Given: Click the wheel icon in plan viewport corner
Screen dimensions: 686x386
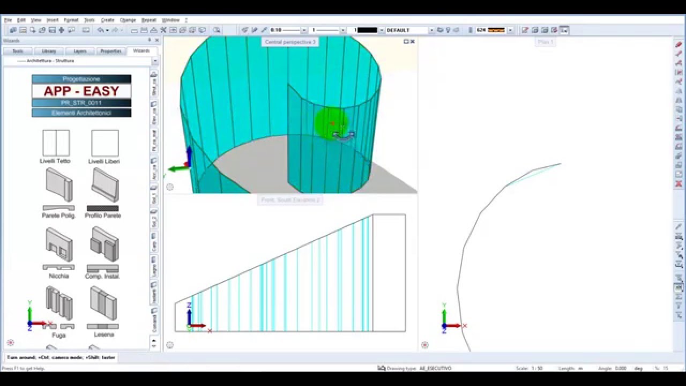Looking at the screenshot, I should pos(425,345).
